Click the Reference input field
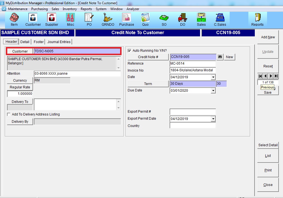283x198 pixels. (193, 63)
